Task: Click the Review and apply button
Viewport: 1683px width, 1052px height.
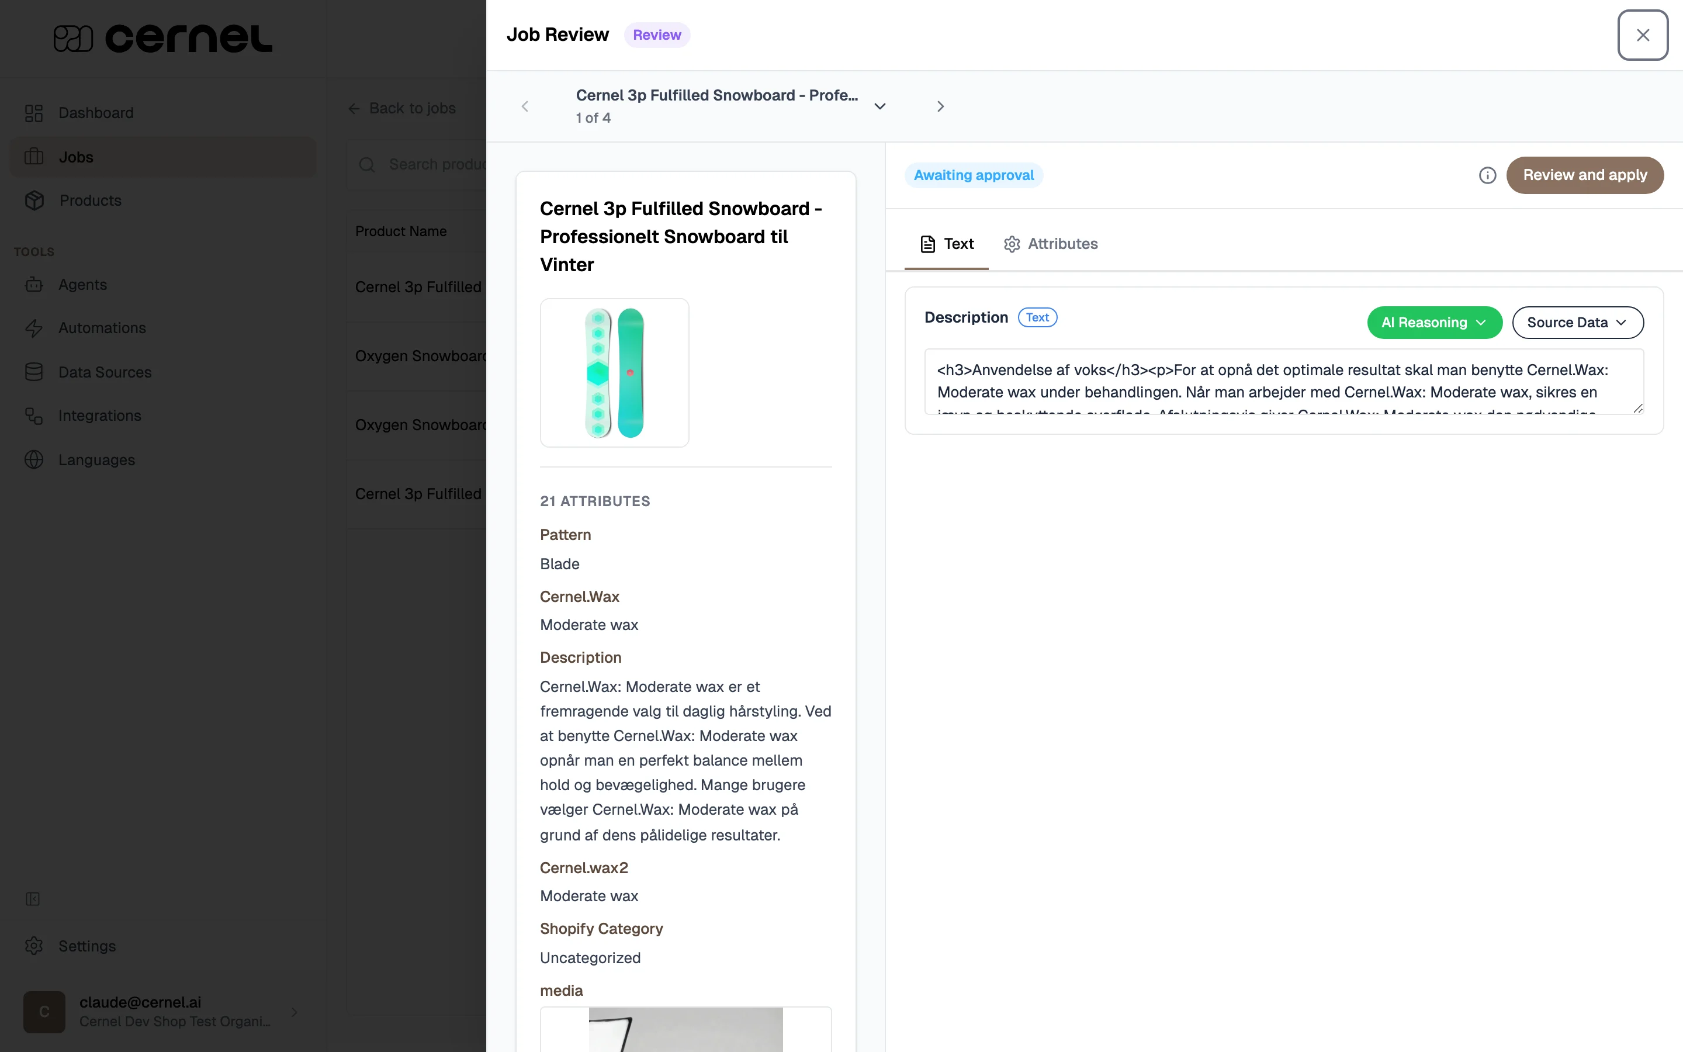Action: coord(1585,175)
